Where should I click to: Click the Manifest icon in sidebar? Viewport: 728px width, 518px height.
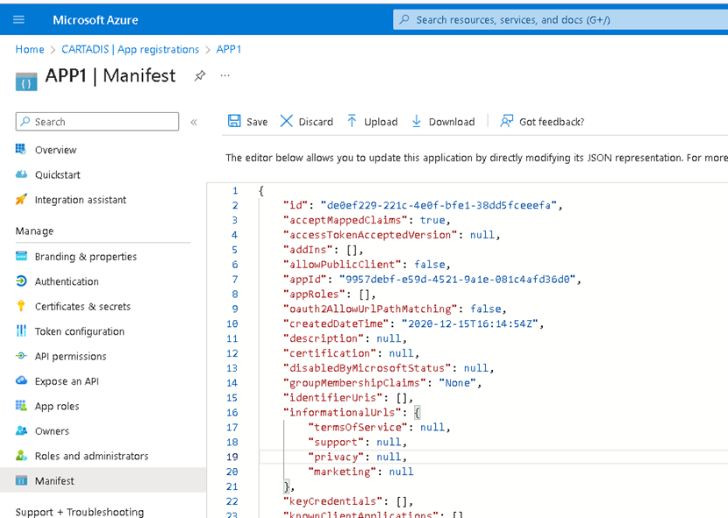(x=21, y=480)
